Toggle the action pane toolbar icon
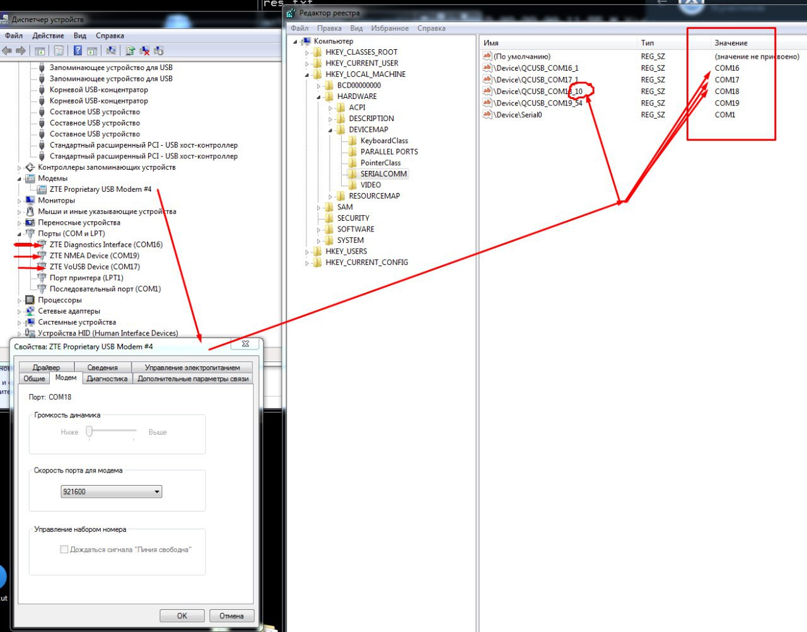 pyautogui.click(x=92, y=50)
